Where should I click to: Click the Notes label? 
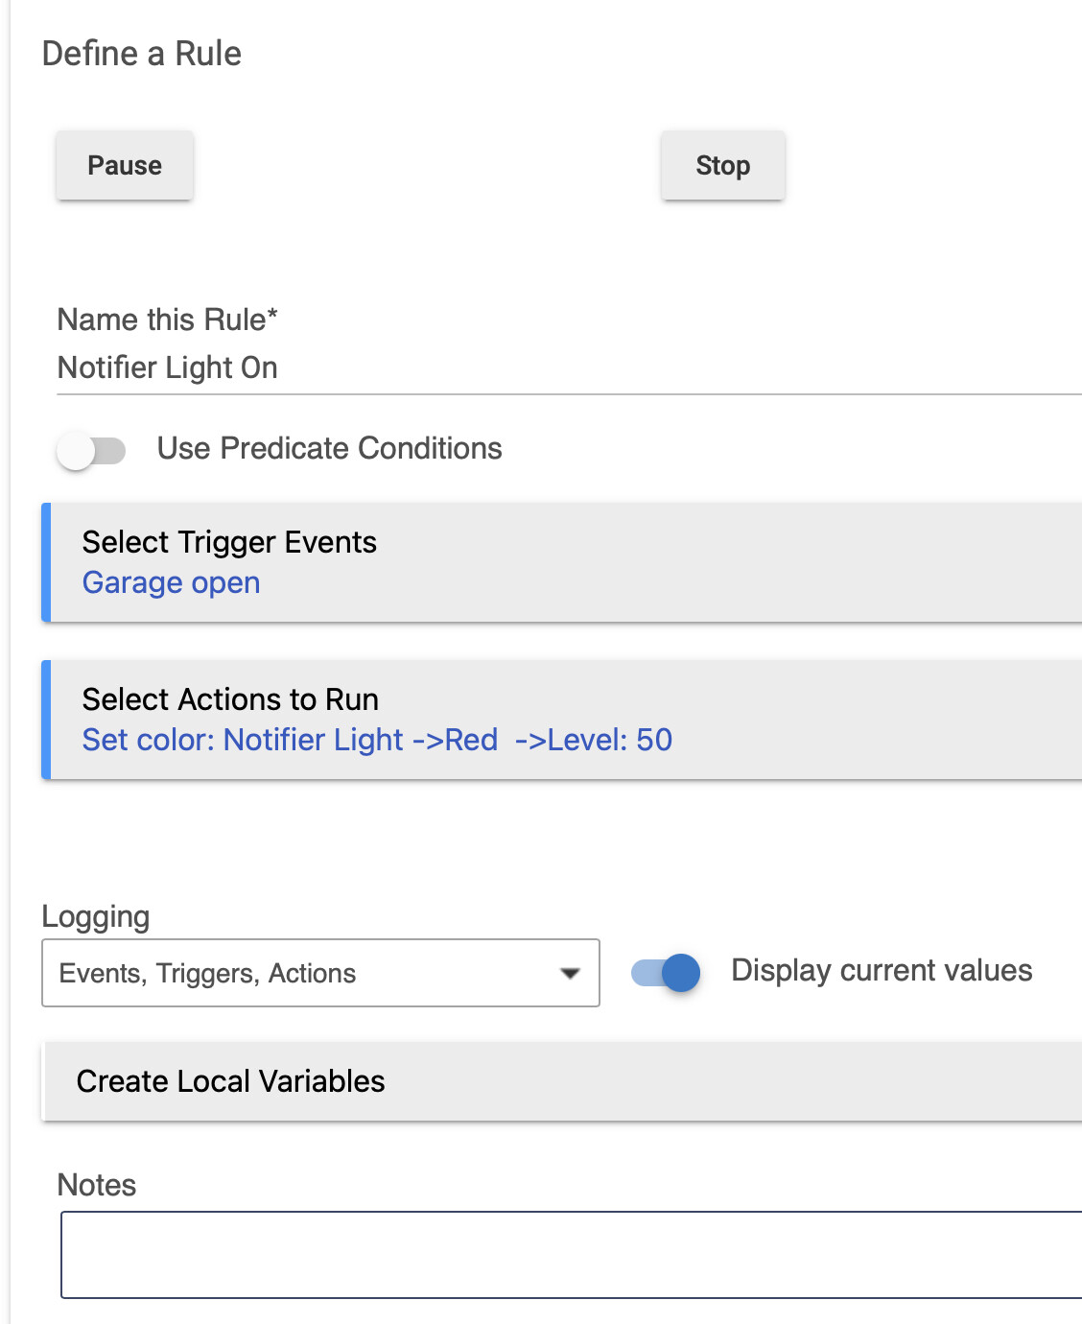click(x=97, y=1185)
